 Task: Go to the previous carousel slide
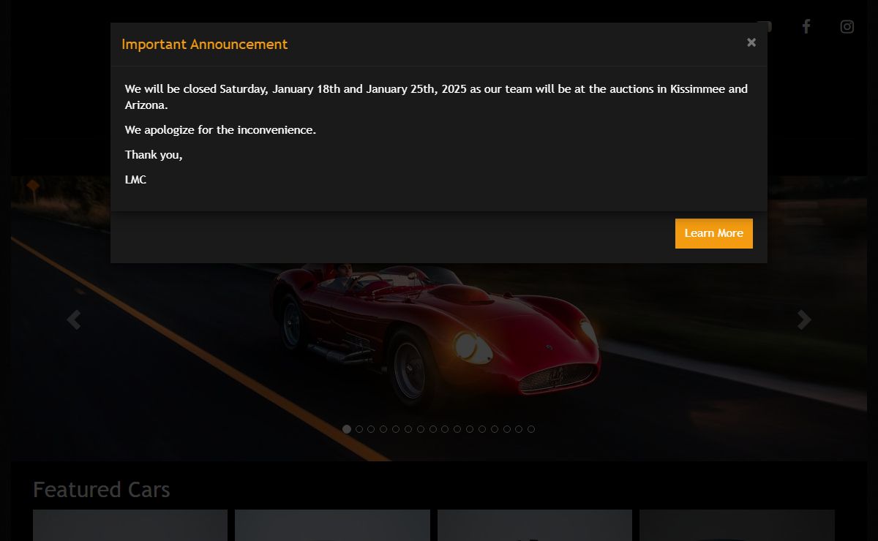pyautogui.click(x=73, y=319)
